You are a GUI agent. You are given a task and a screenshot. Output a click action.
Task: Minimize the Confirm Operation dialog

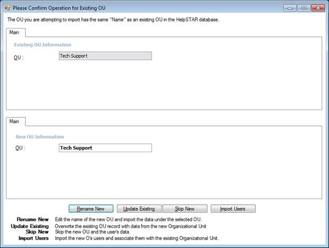291,8
